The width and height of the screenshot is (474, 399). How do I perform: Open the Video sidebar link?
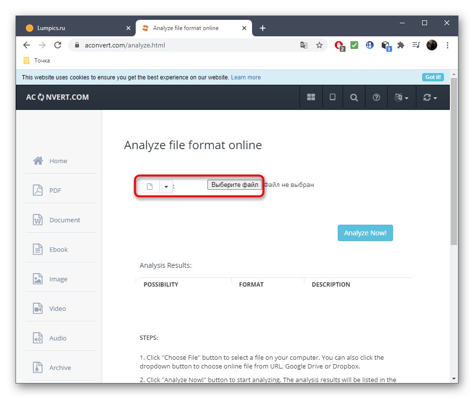[x=58, y=308]
